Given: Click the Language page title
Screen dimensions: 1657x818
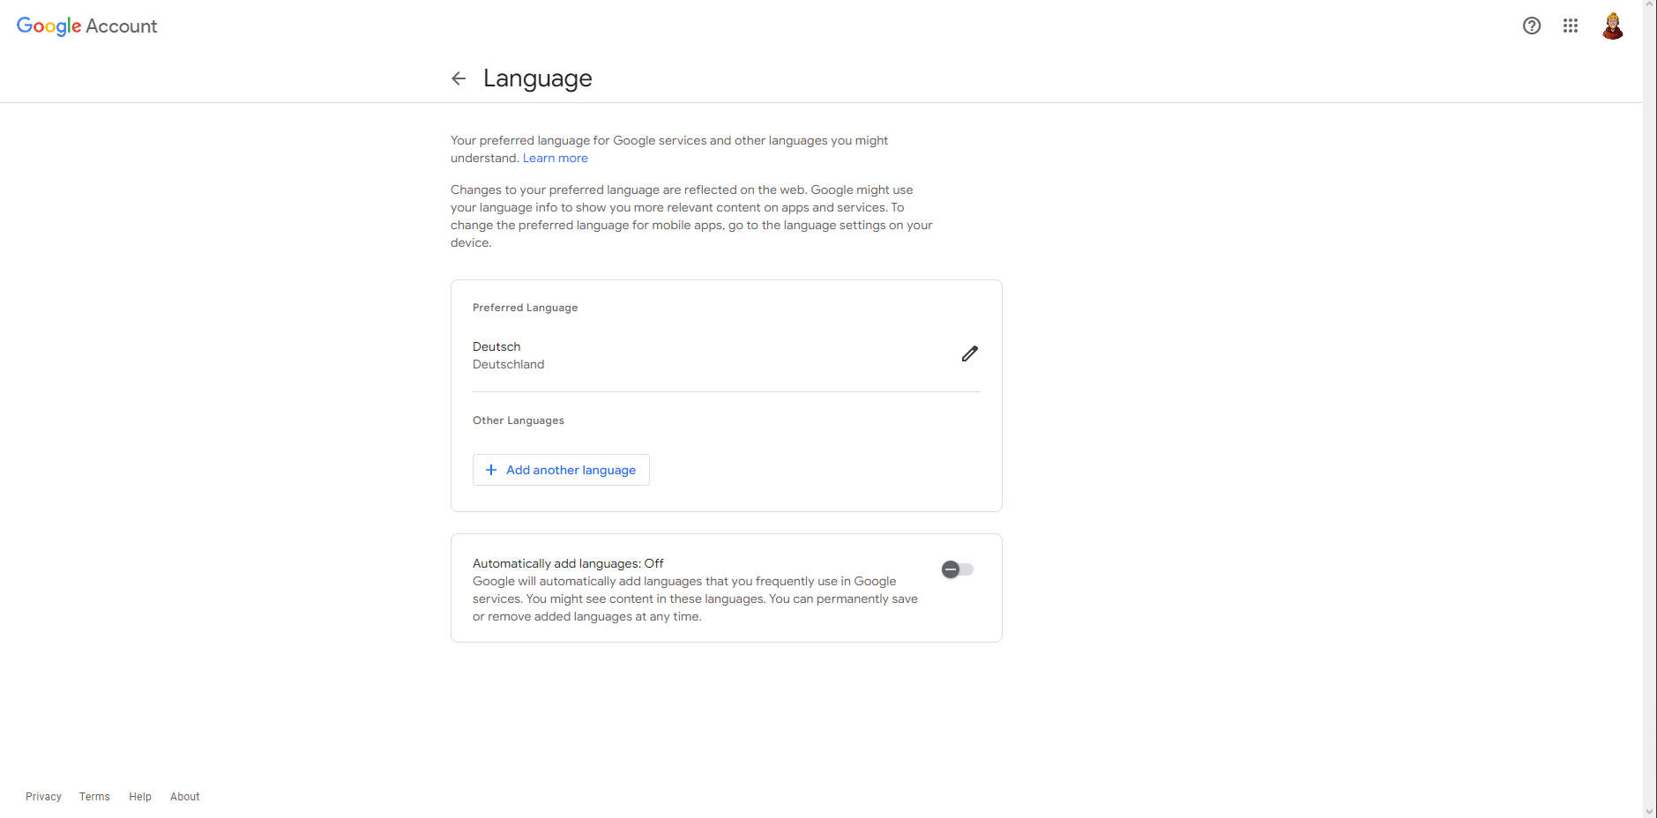Looking at the screenshot, I should tap(537, 78).
